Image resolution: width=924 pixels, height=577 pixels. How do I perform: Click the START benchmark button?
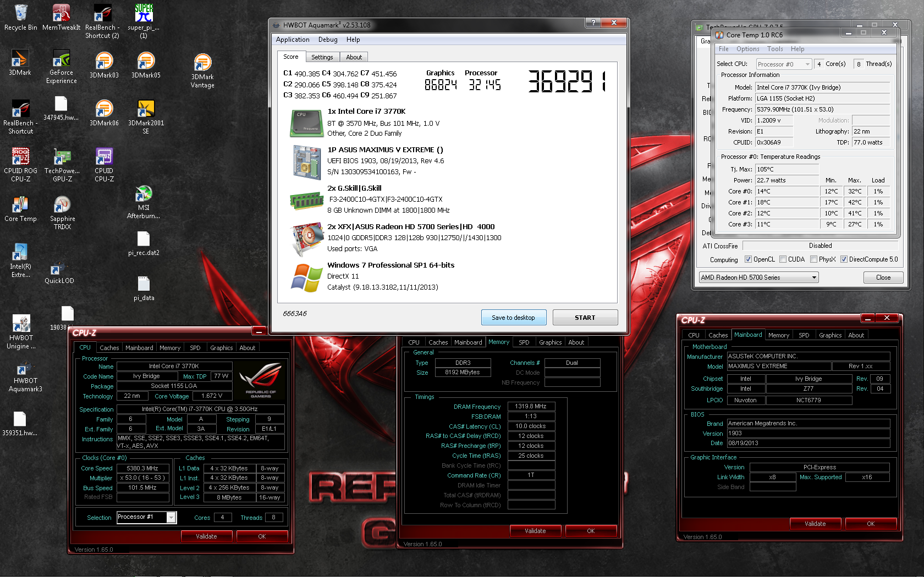click(585, 318)
